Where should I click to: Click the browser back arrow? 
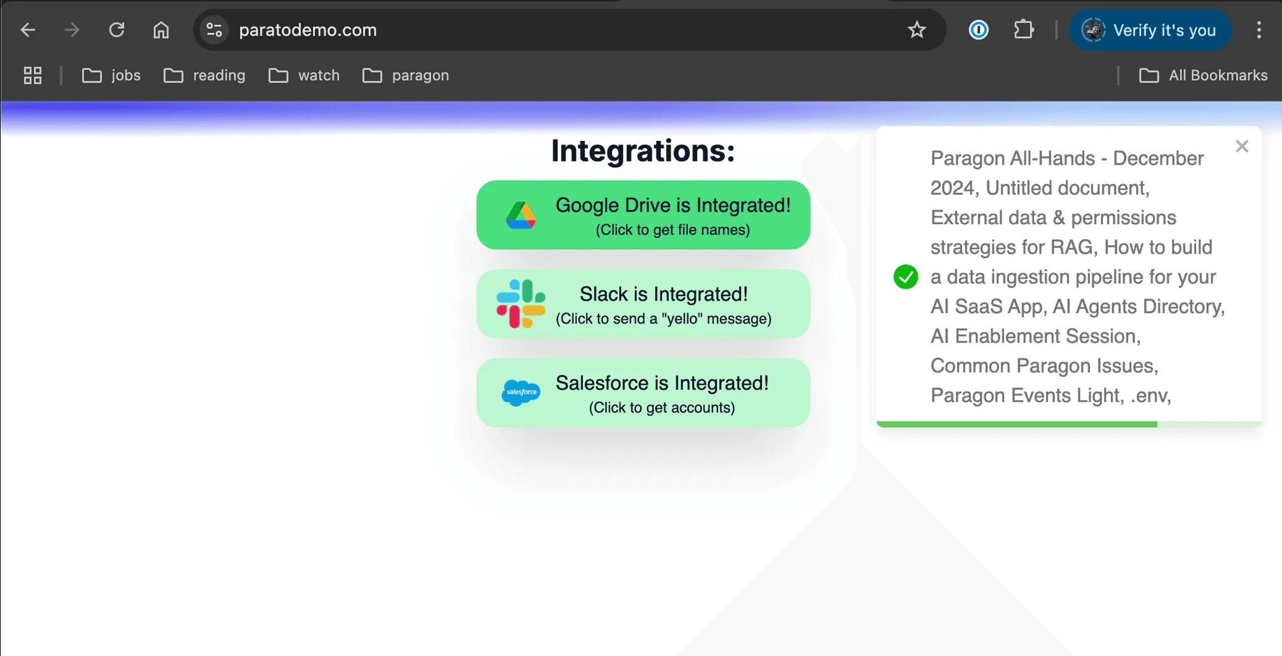[28, 30]
